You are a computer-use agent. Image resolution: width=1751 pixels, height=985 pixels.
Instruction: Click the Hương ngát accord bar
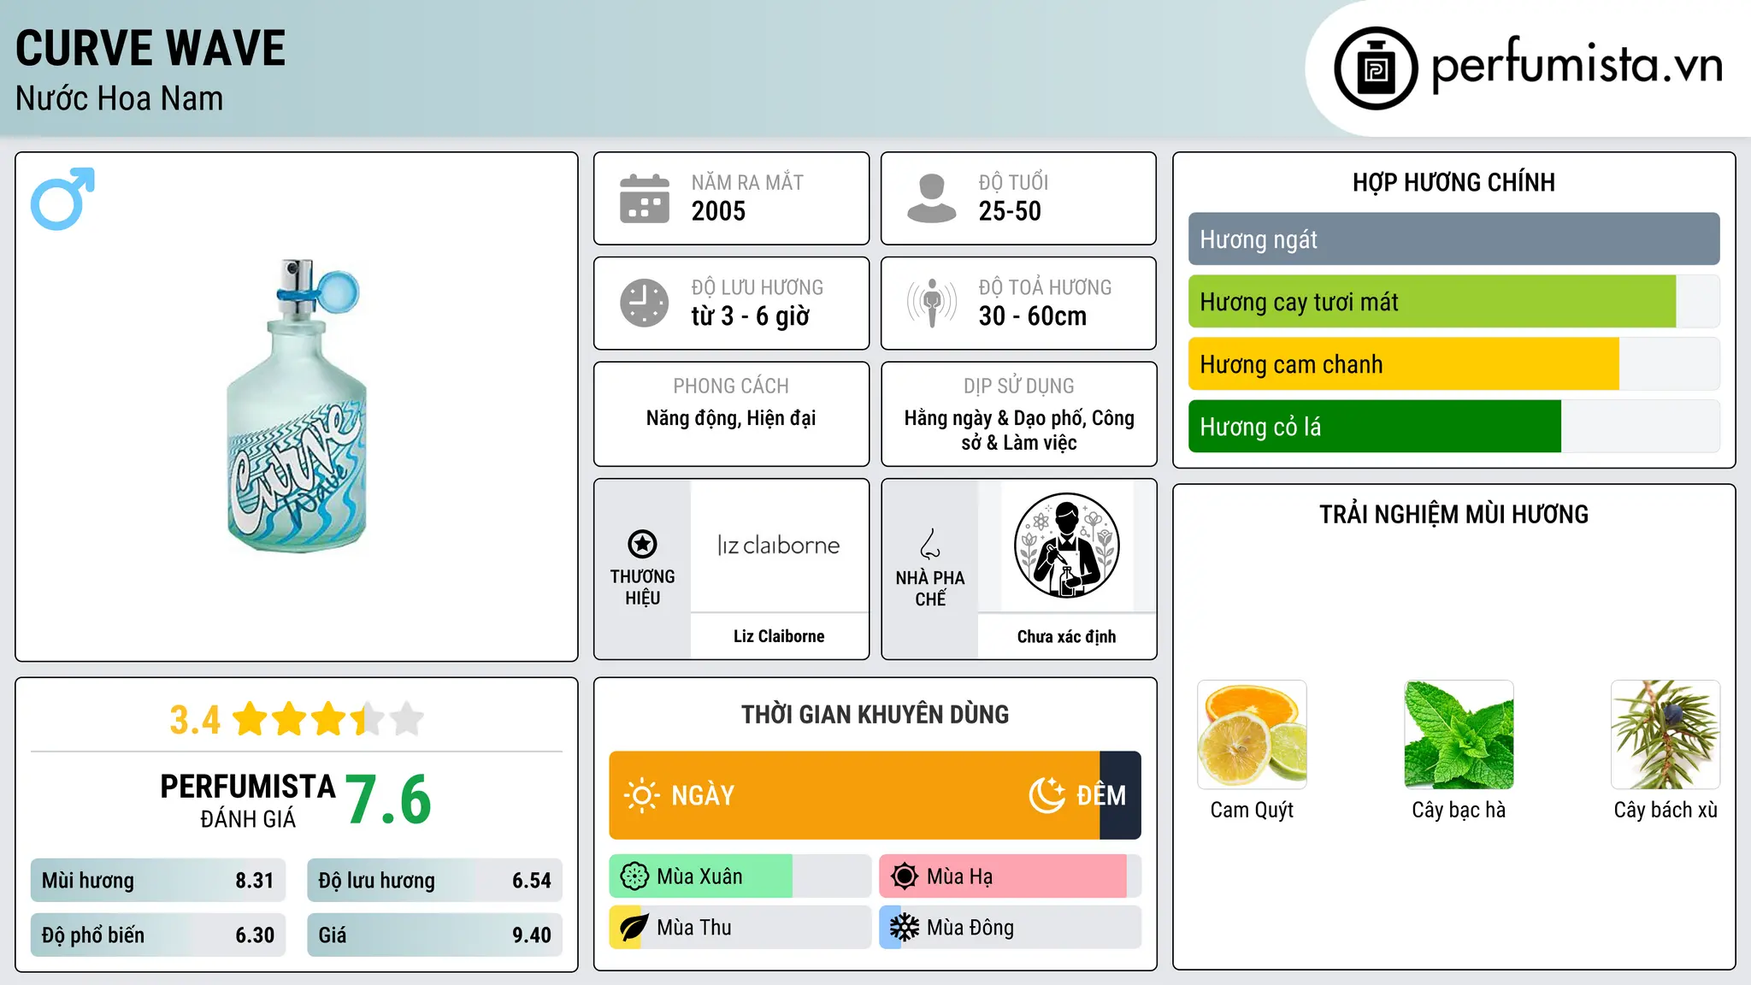pos(1453,239)
